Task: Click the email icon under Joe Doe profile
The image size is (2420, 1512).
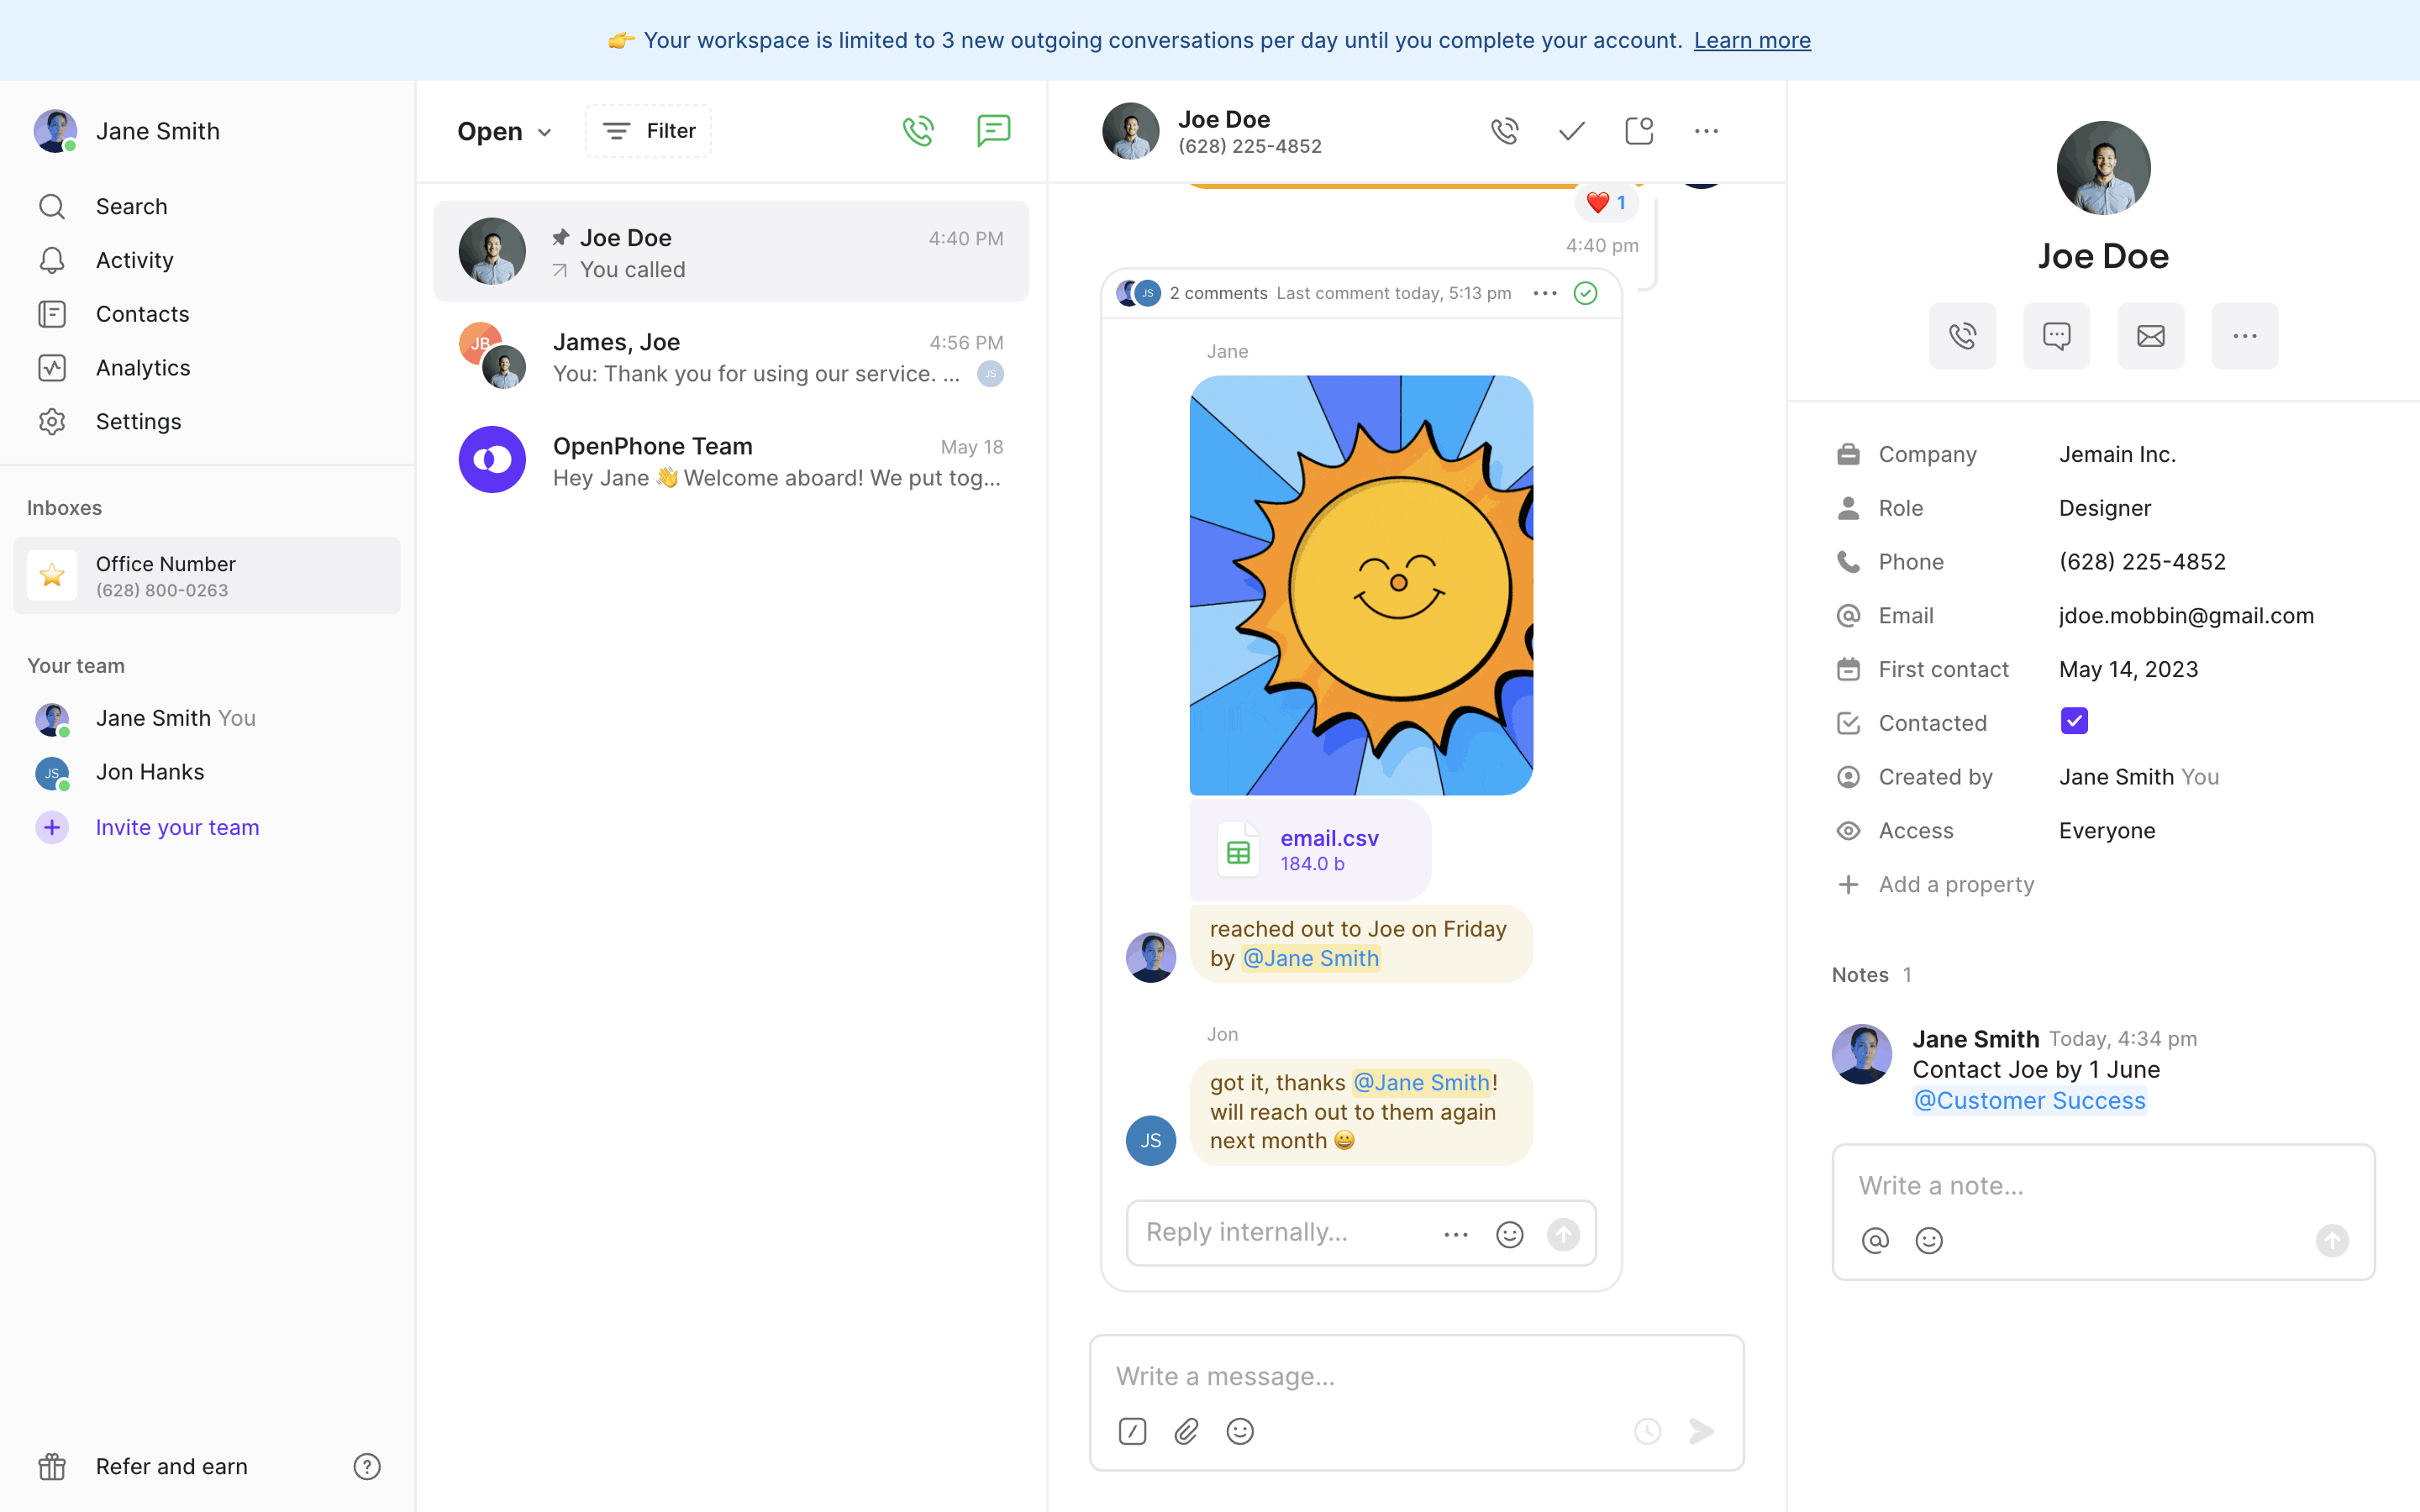Action: click(x=2150, y=336)
